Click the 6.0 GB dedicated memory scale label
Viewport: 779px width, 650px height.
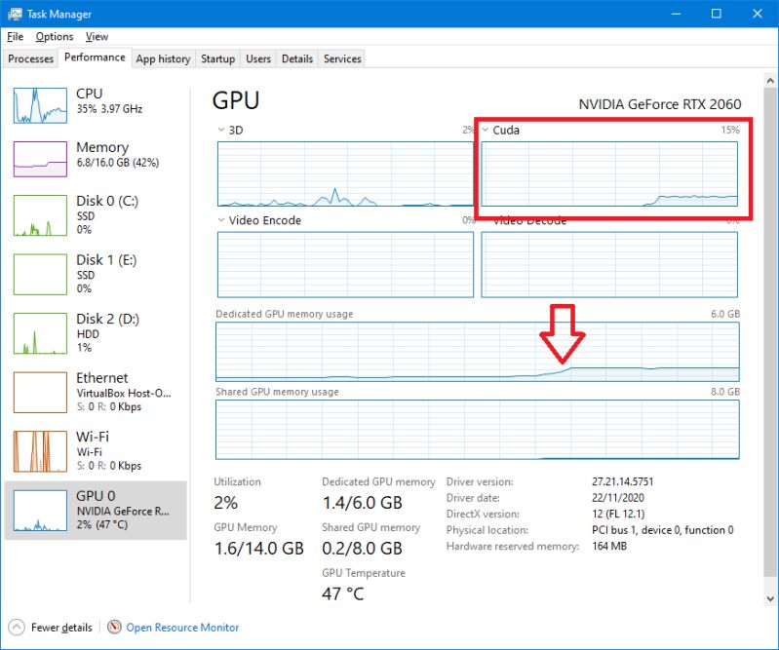coord(725,314)
